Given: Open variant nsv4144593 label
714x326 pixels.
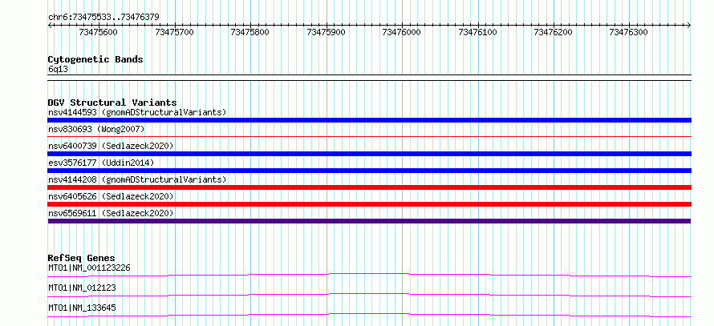Looking at the screenshot, I should 137,112.
